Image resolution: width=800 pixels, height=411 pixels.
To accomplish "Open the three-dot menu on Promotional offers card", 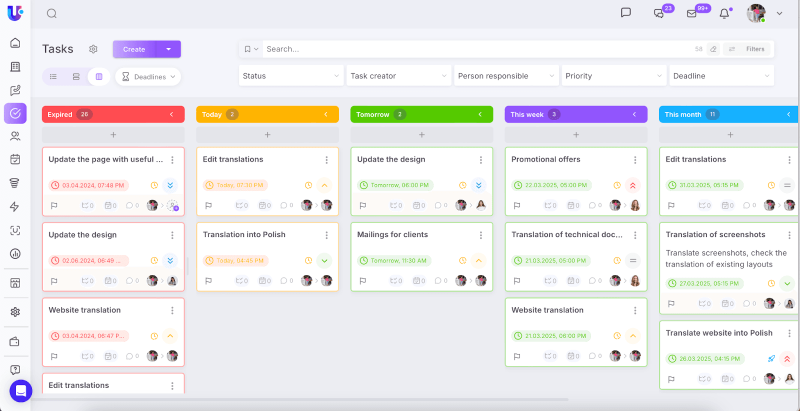I will click(x=635, y=160).
